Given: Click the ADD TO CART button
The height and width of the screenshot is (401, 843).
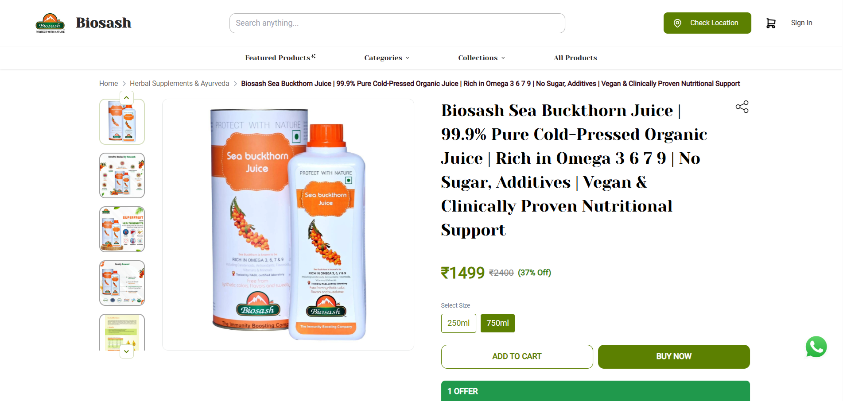Looking at the screenshot, I should [x=517, y=357].
